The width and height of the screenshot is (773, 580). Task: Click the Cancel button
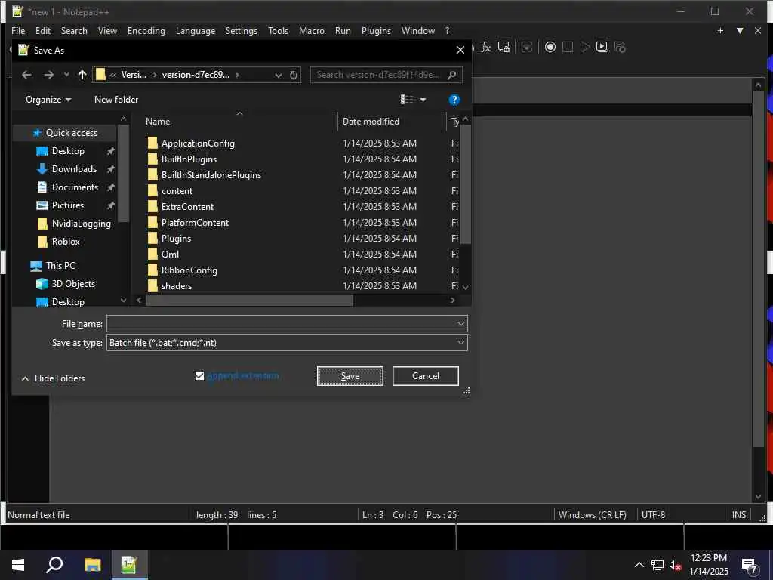(426, 376)
